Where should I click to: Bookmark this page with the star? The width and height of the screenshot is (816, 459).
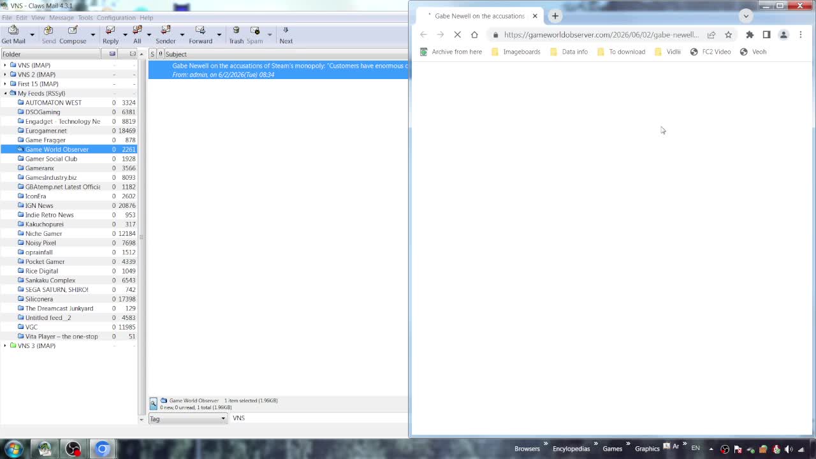(729, 34)
